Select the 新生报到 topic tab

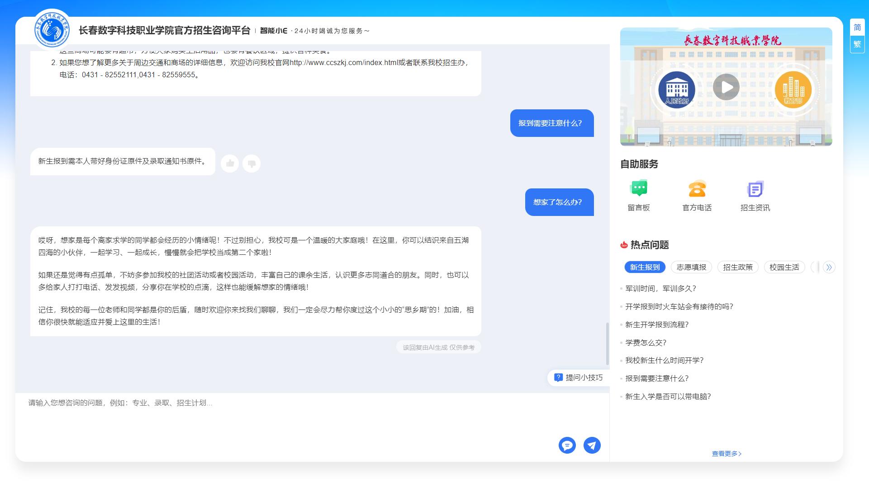[x=645, y=267]
